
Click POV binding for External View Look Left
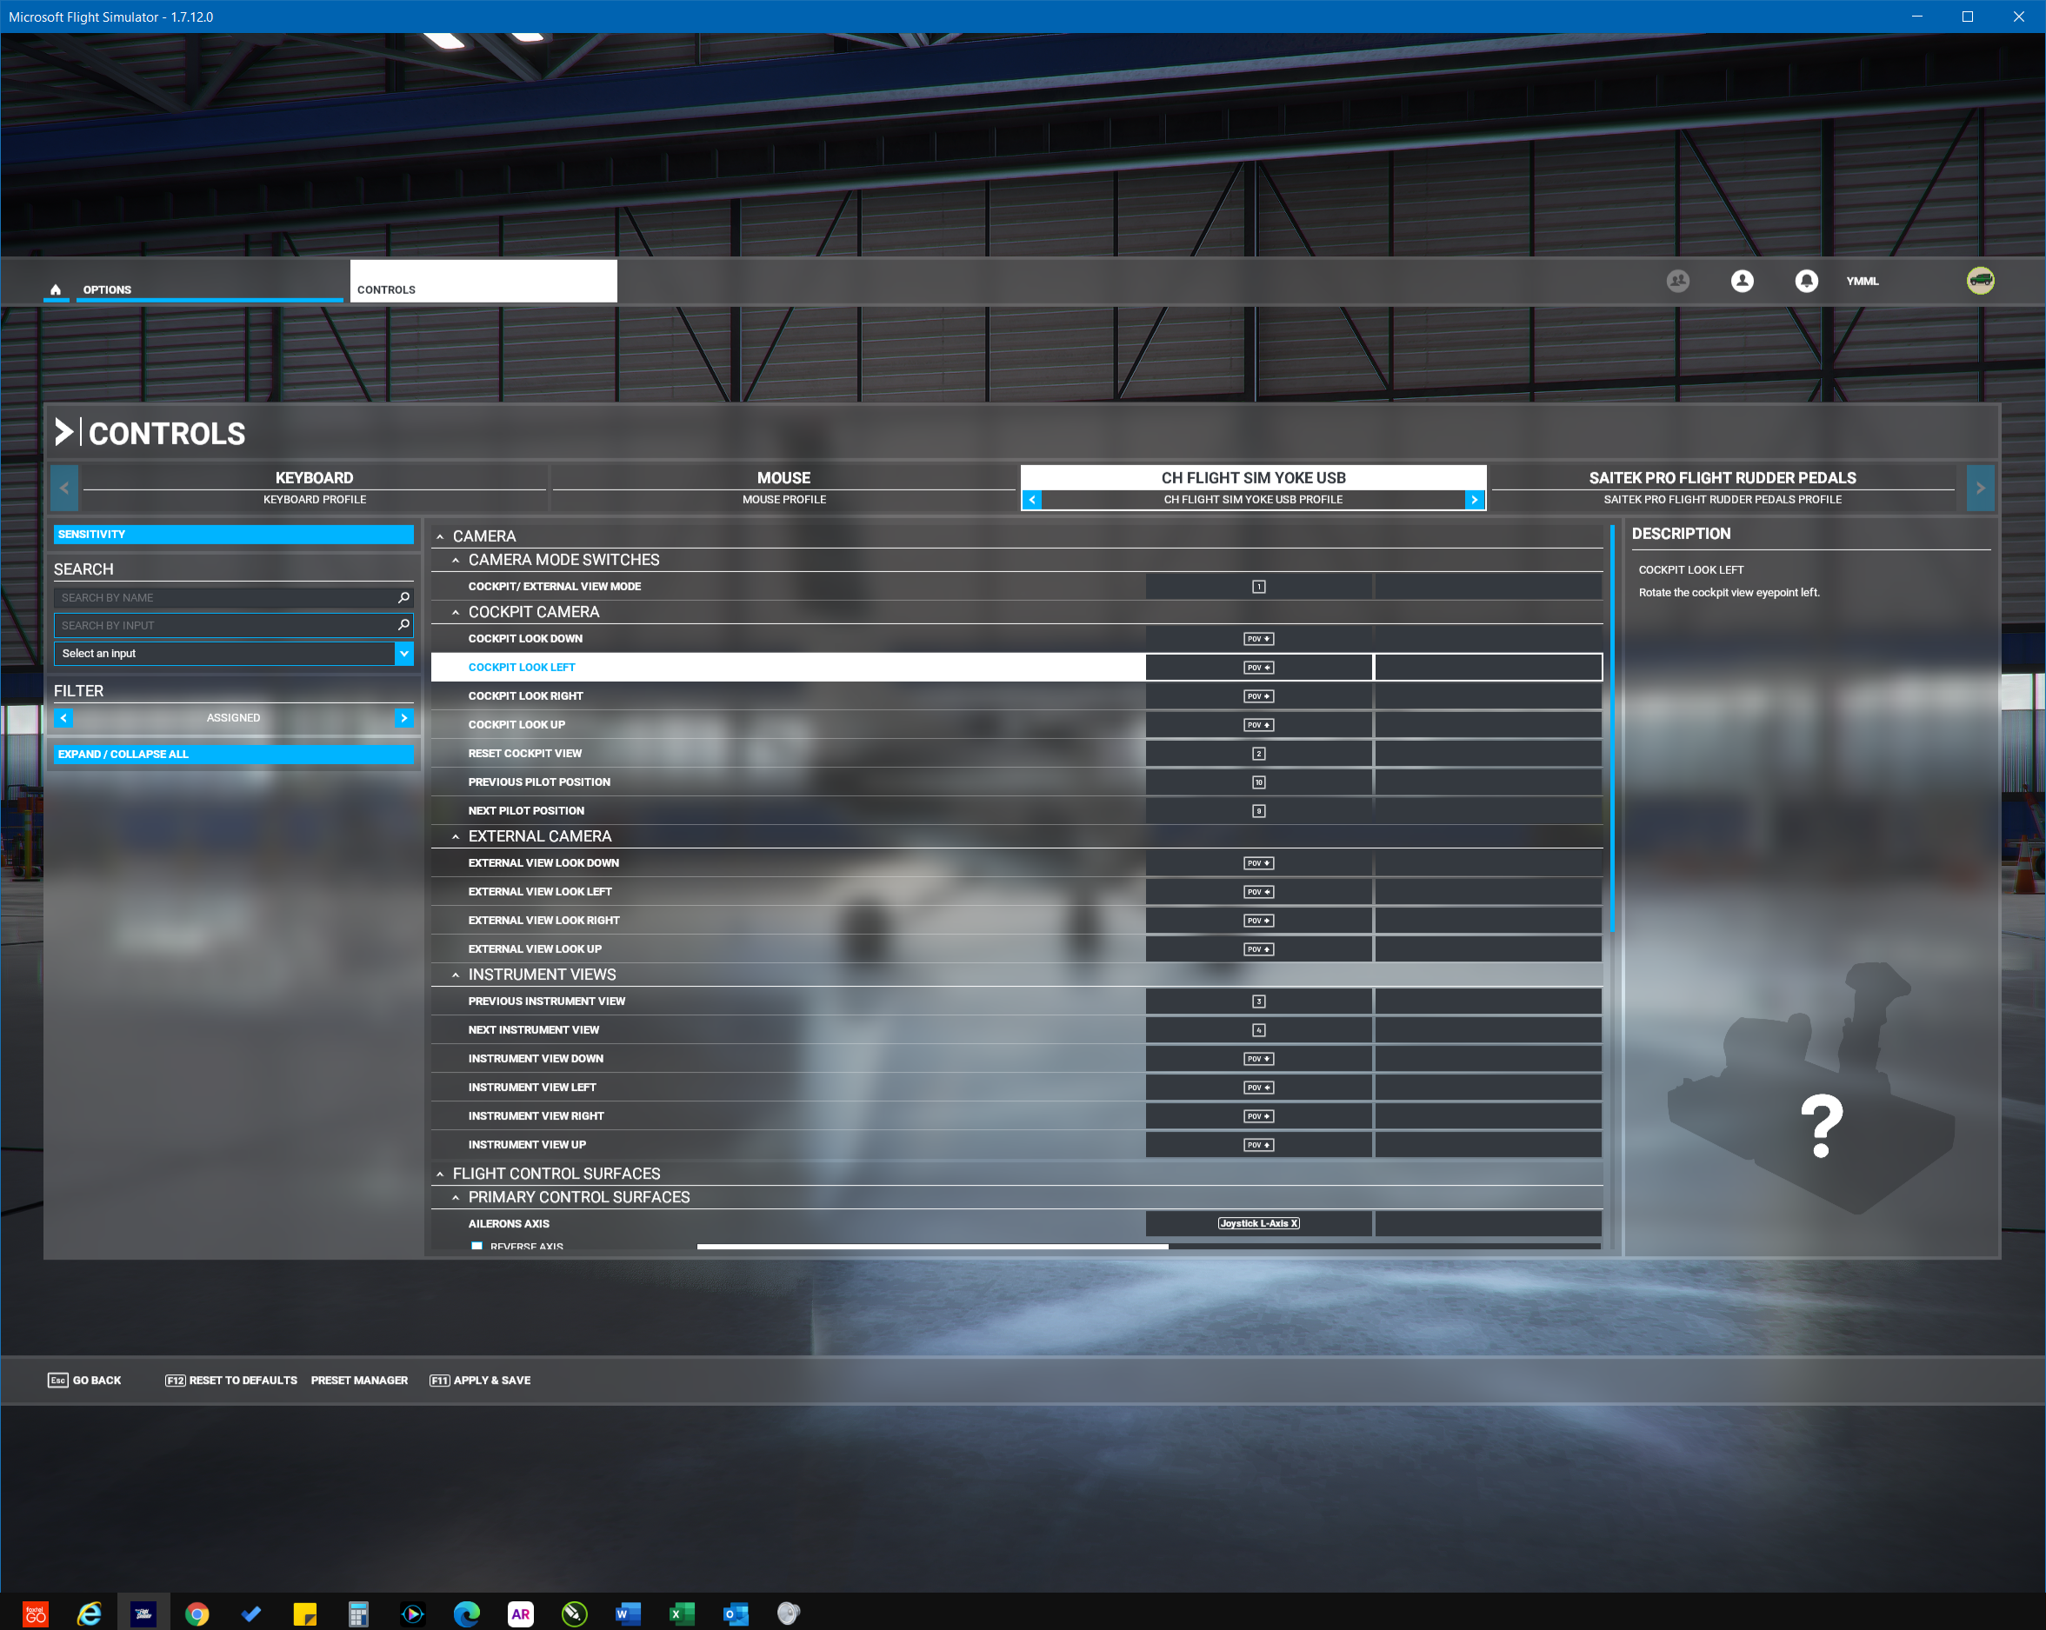pyautogui.click(x=1258, y=892)
